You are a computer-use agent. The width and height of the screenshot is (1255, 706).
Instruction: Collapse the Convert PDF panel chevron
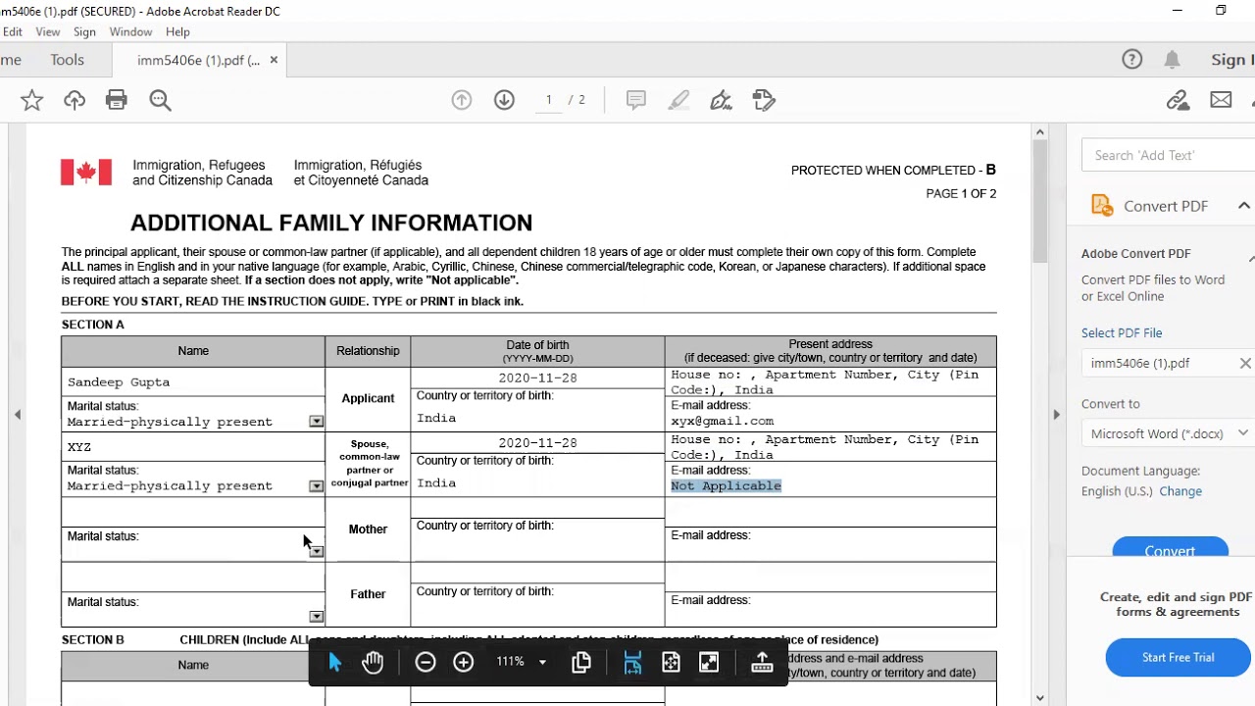1243,206
